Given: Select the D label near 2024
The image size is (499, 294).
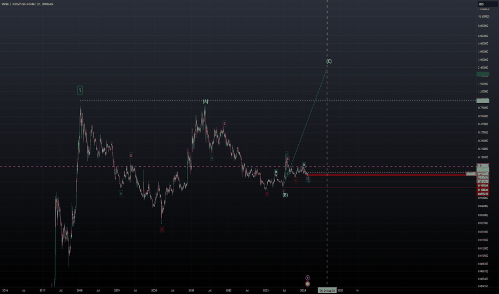Looking at the screenshot, I should click(x=304, y=165).
